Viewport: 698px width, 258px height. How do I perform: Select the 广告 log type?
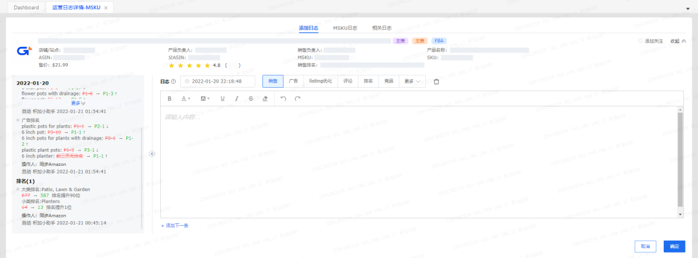(x=293, y=81)
